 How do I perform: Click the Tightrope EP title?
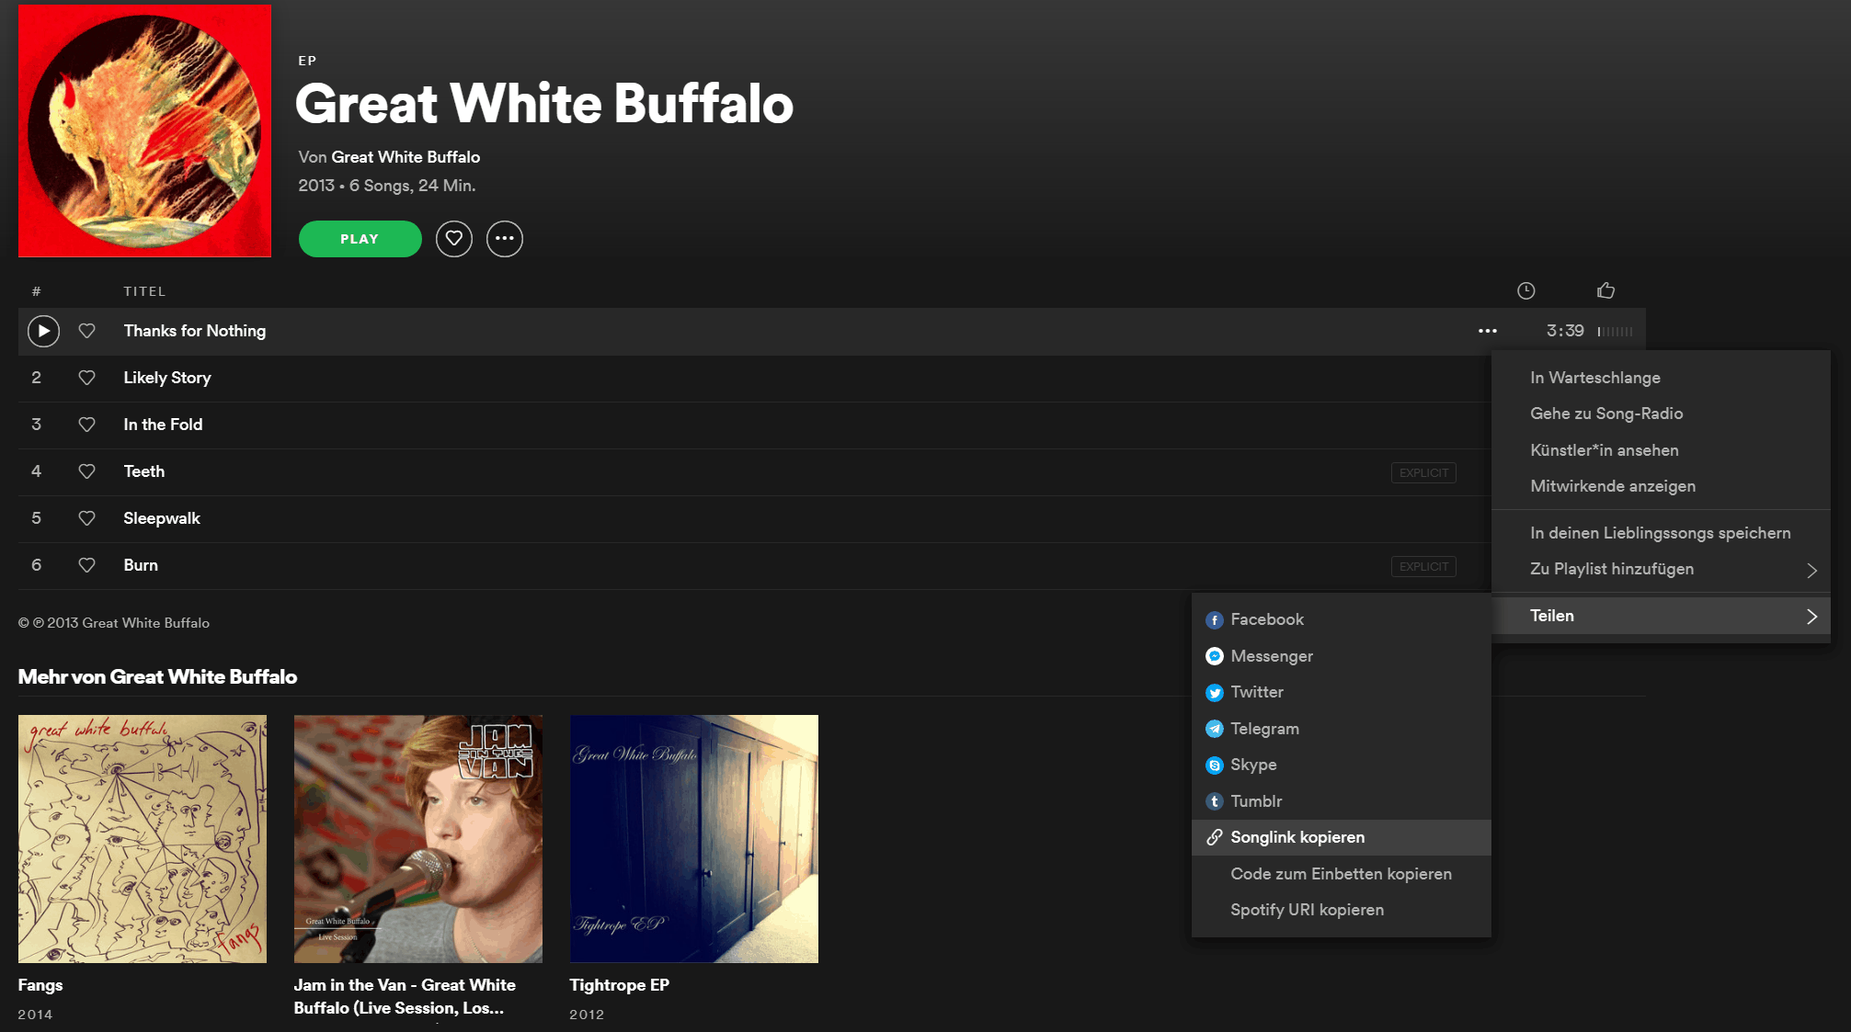[x=620, y=985]
